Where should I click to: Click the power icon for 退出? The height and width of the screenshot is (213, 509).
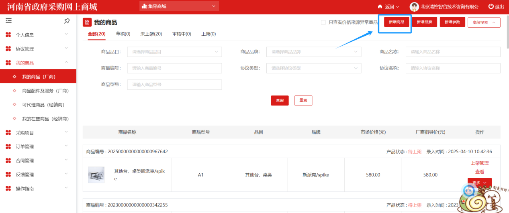coord(491,6)
